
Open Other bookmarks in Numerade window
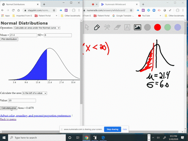(175, 16)
